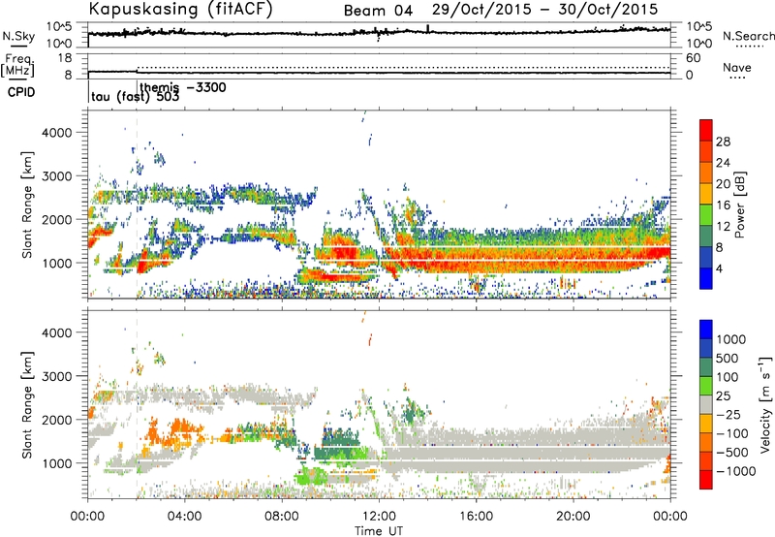Click the "2000" tick on the Velocity panel

[x=56, y=420]
